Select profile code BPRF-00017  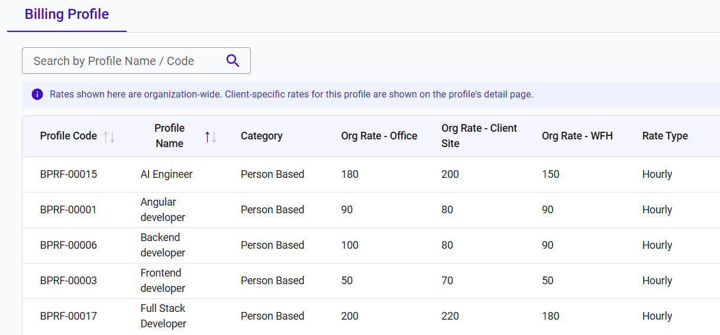tap(69, 316)
